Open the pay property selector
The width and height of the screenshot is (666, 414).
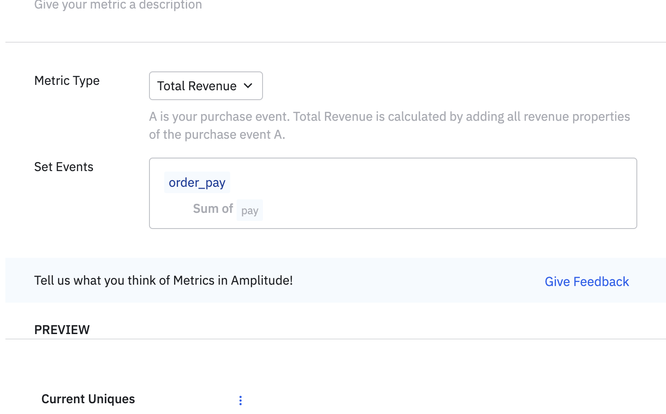pos(250,210)
